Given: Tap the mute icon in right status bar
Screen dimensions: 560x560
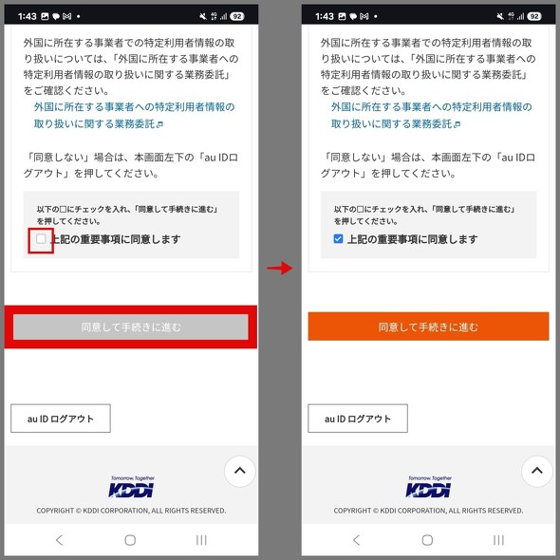Looking at the screenshot, I should [x=500, y=16].
